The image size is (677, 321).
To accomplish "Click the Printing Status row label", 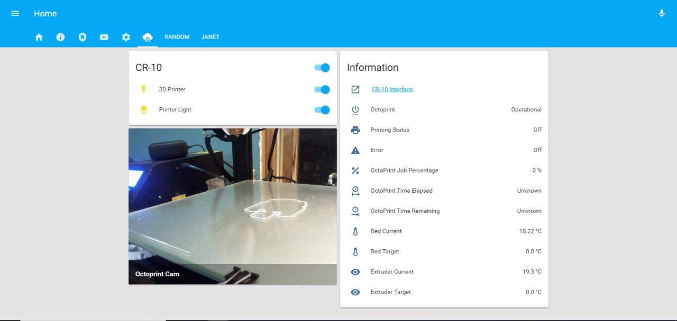I will coord(390,130).
